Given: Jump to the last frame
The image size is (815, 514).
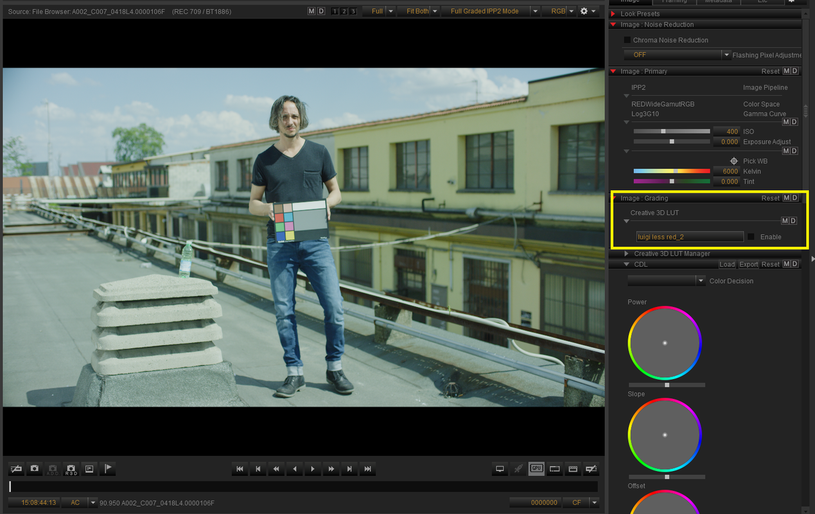Looking at the screenshot, I should 367,469.
